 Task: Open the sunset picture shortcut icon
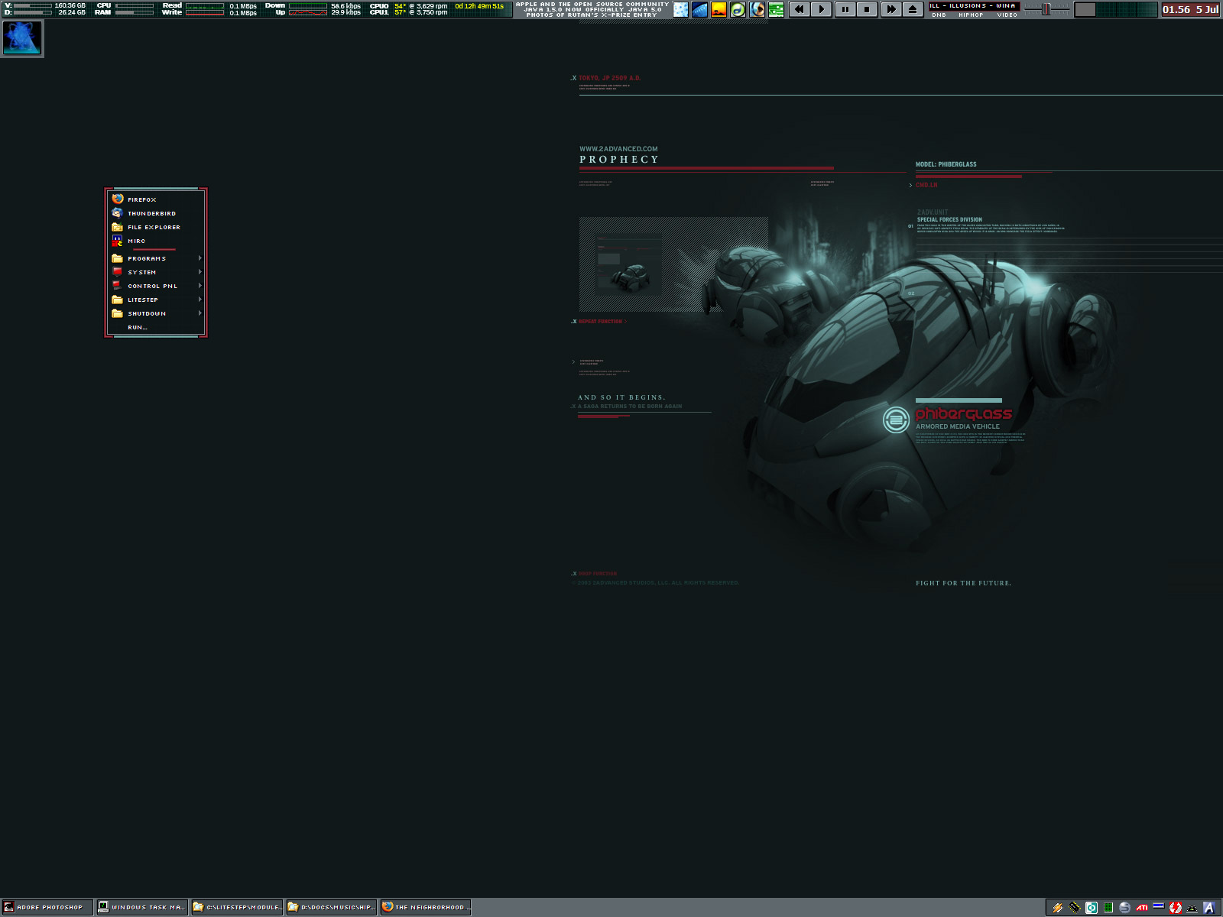(x=719, y=9)
